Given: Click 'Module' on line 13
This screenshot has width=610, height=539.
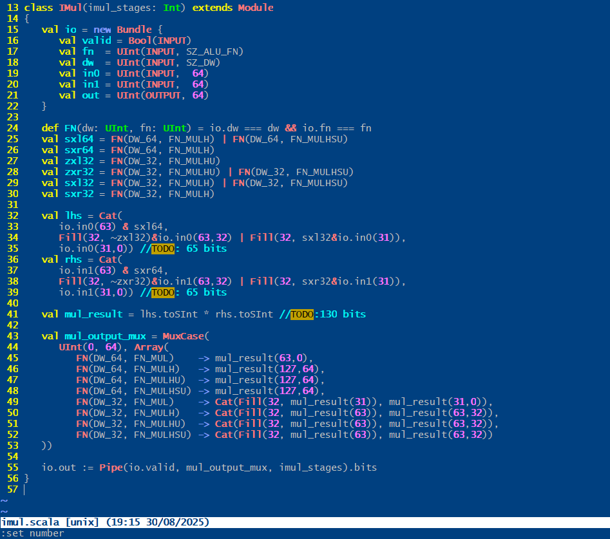Looking at the screenshot, I should coord(256,8).
